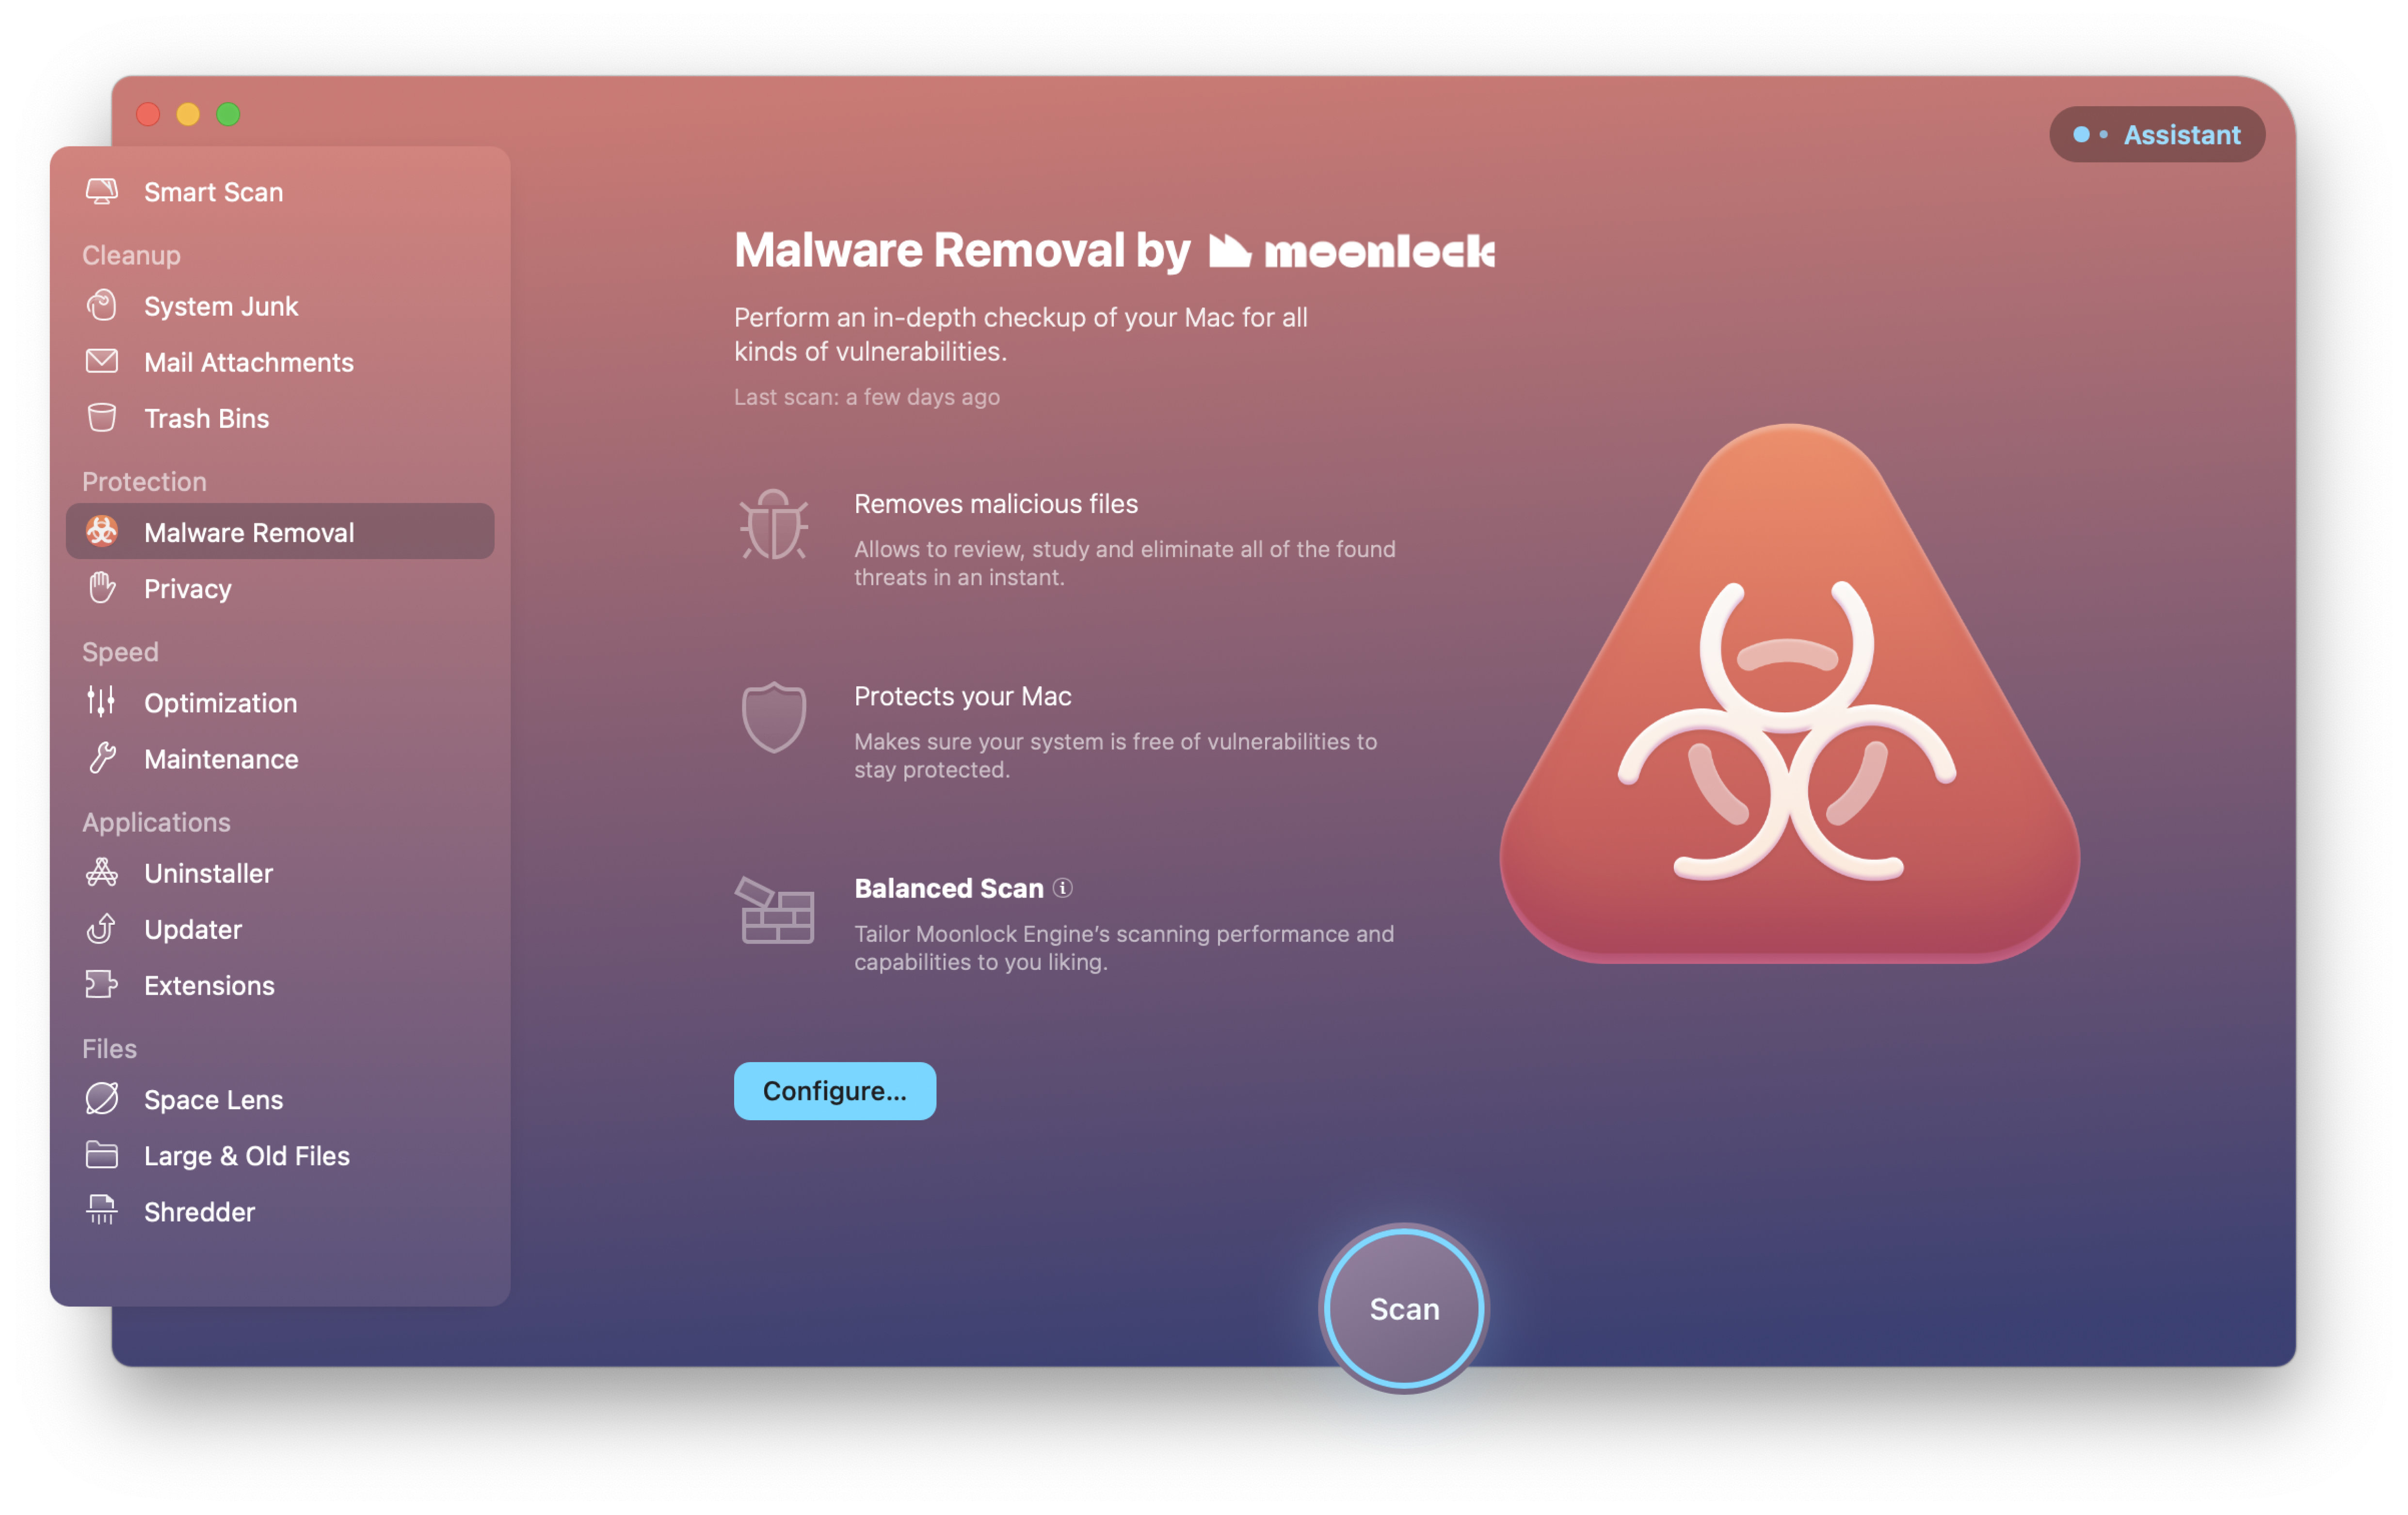
Task: Go to System Junk module
Action: (x=280, y=306)
